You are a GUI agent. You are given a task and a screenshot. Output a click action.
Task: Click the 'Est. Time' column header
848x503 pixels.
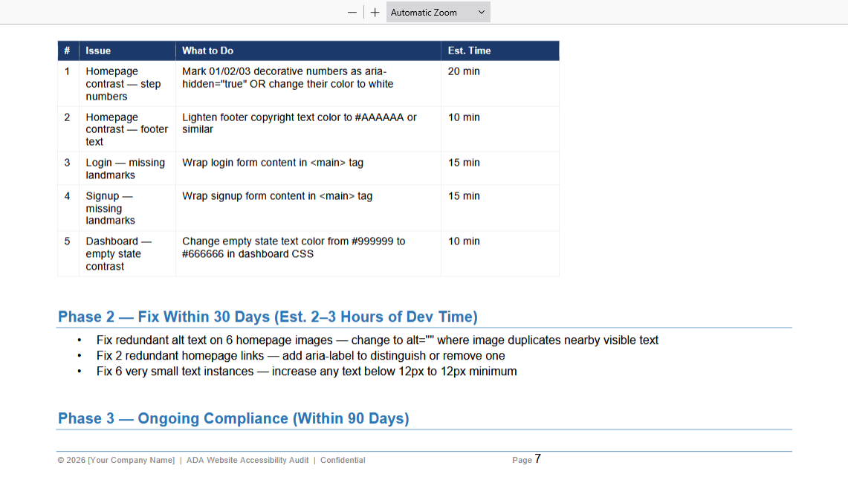tap(499, 51)
